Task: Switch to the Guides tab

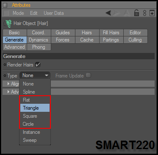Action: [63, 33]
